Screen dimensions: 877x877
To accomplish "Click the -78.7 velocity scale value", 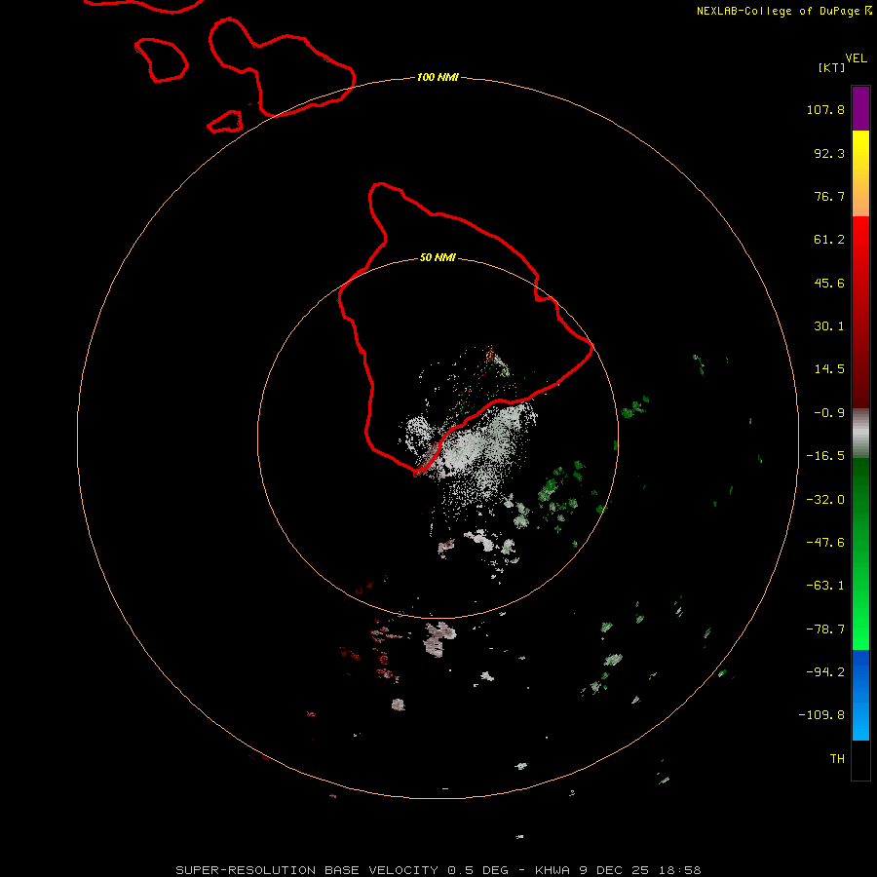I will (x=825, y=629).
